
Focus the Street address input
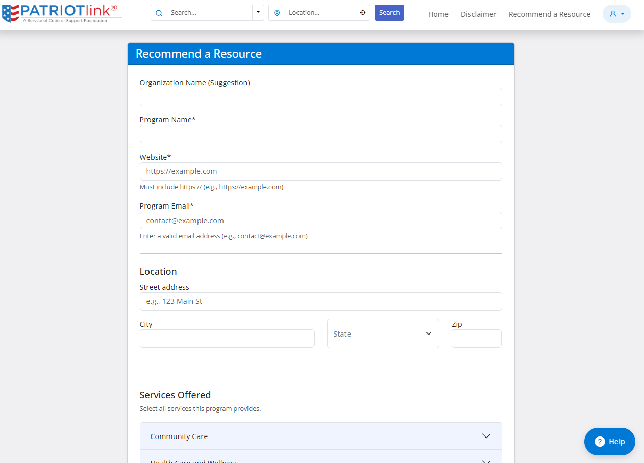point(320,301)
